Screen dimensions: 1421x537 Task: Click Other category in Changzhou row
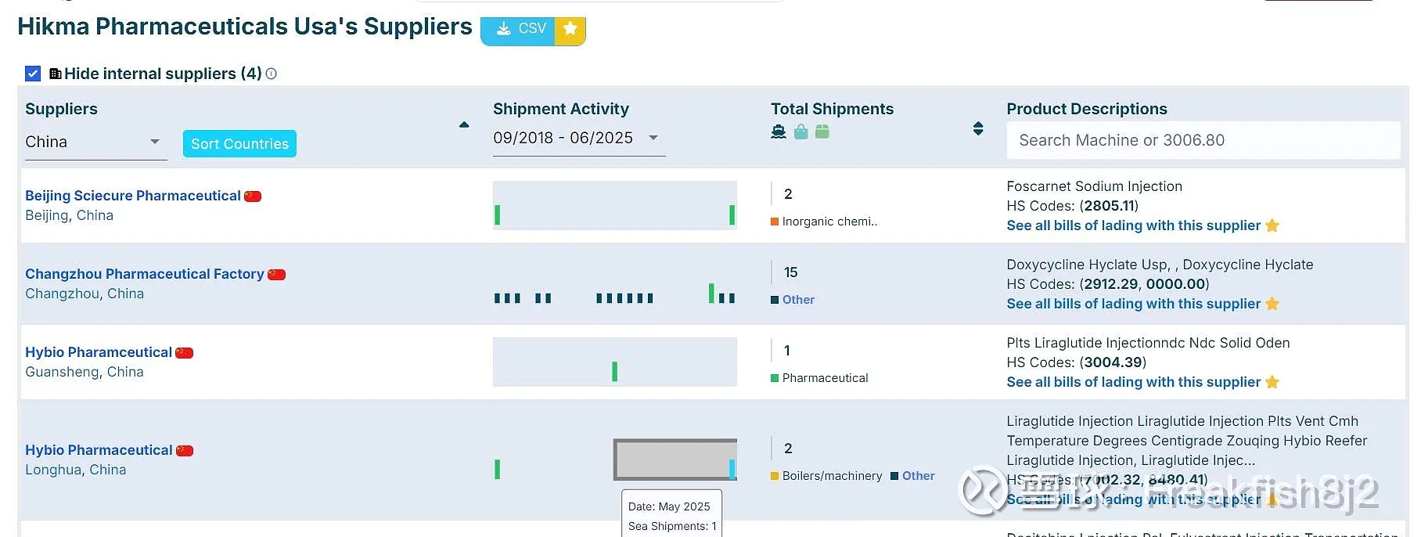pos(798,300)
